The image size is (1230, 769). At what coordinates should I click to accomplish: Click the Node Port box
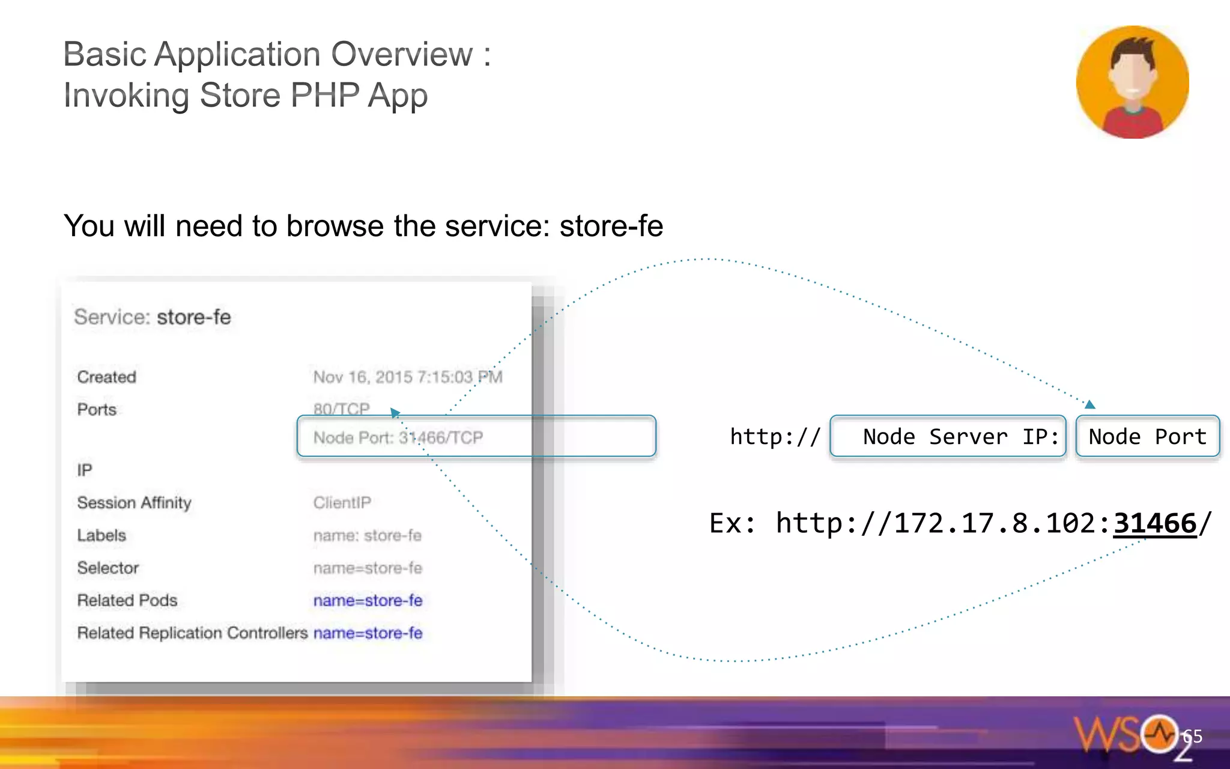tap(1147, 436)
